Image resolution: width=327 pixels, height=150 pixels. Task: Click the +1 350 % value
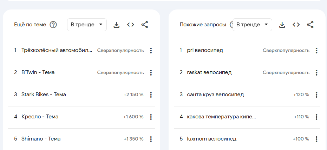133,139
